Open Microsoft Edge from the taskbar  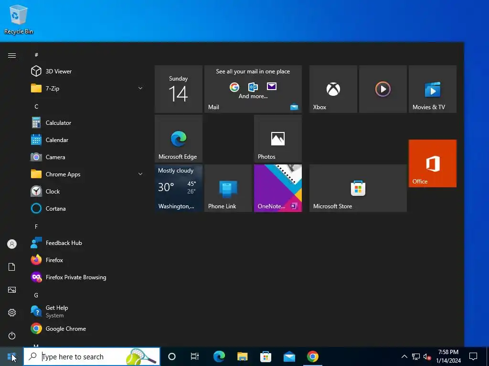click(219, 356)
